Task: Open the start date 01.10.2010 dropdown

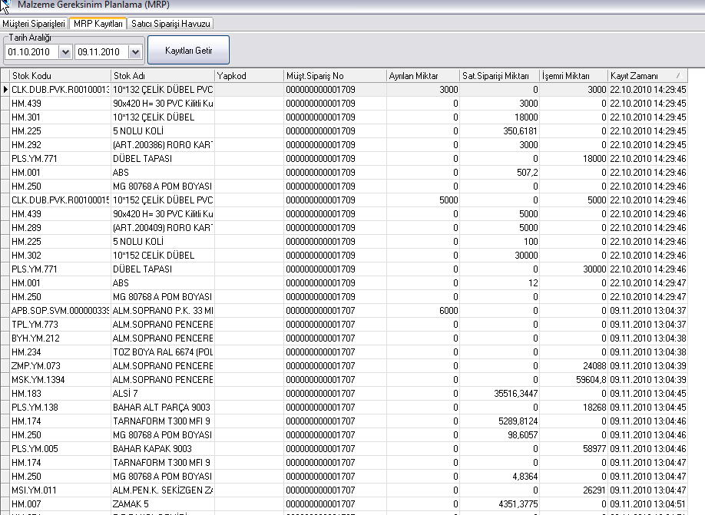Action: (x=65, y=52)
